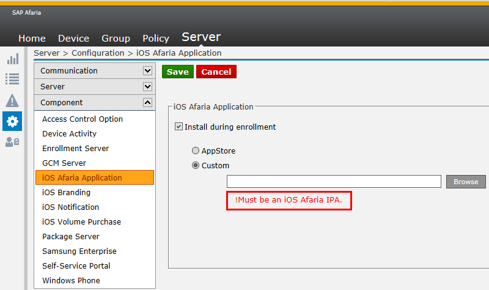Click the Communication section header label
This screenshot has width=489, height=290.
coord(69,71)
